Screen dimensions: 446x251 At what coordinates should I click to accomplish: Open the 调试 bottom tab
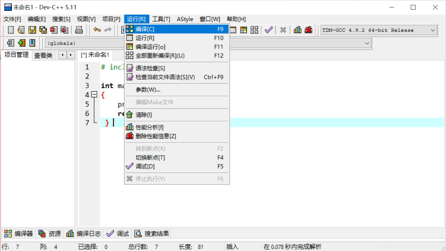pos(118,234)
